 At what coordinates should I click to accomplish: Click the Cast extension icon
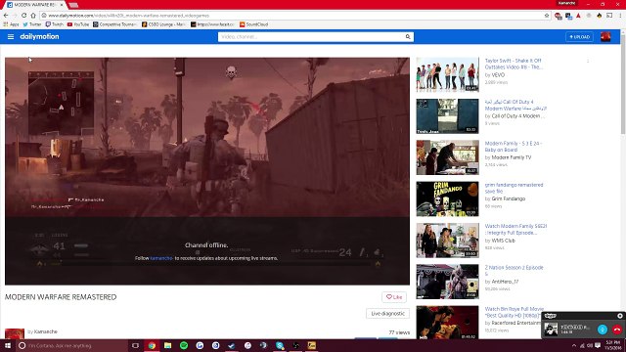pos(609,16)
